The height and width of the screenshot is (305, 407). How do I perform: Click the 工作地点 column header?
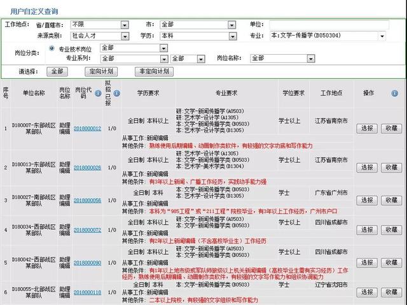pos(331,93)
